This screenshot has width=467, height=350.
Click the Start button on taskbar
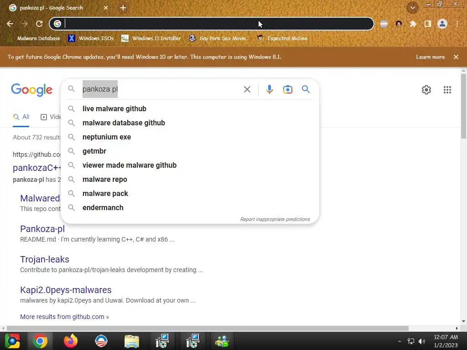pyautogui.click(x=12, y=341)
